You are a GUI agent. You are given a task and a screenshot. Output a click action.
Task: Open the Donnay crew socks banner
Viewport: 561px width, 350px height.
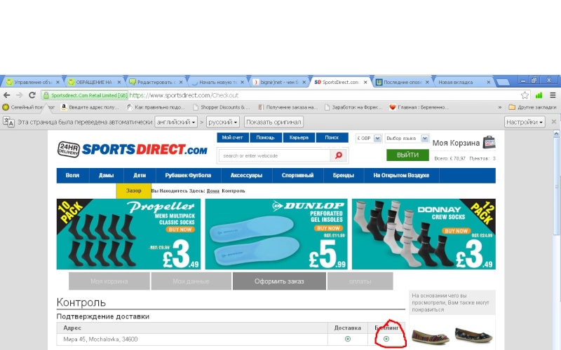(x=424, y=234)
